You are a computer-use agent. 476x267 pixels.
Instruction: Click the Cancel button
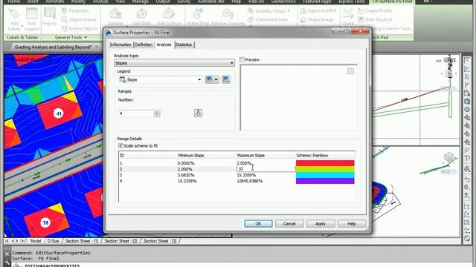pyautogui.click(x=289, y=224)
